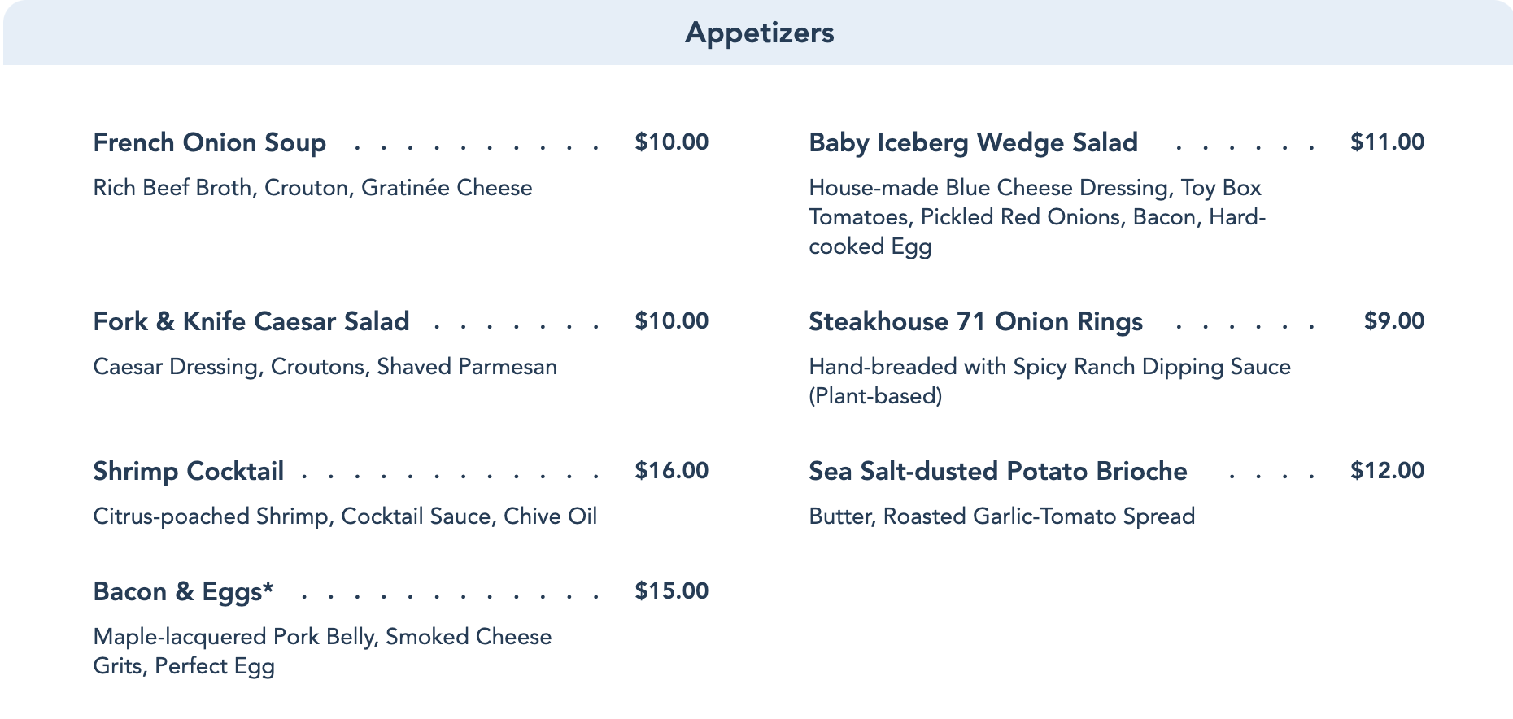
Task: Click the French Onion Soup $10.00 price
Action: pos(671,142)
